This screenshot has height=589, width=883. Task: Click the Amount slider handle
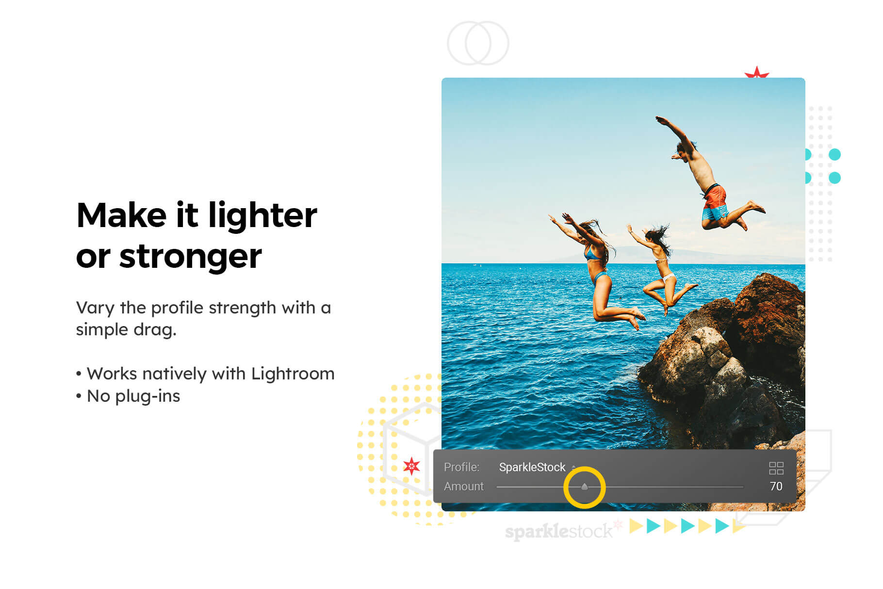click(585, 487)
